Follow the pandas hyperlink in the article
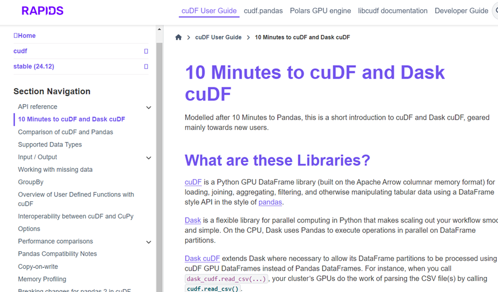 (270, 202)
